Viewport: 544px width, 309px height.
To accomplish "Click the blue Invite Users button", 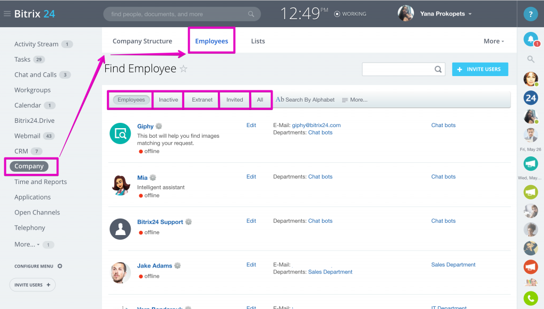I will click(x=480, y=69).
